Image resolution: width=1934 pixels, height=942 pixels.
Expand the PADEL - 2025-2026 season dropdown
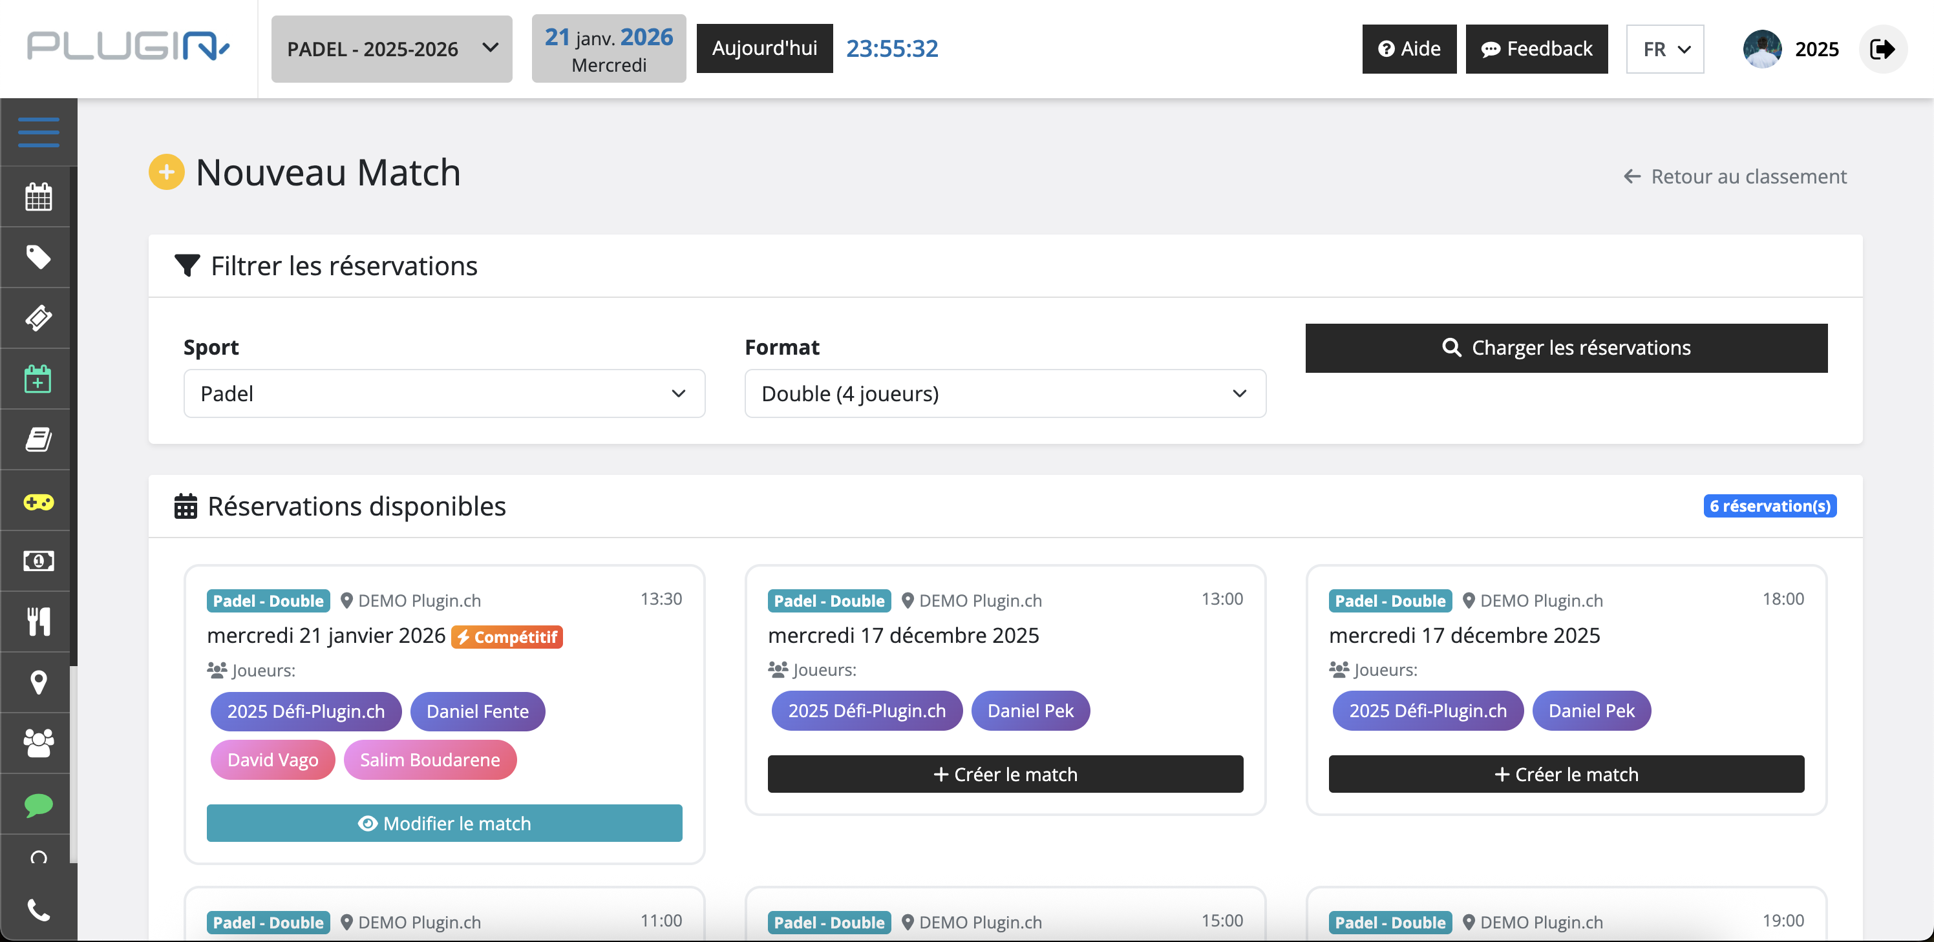coord(391,50)
